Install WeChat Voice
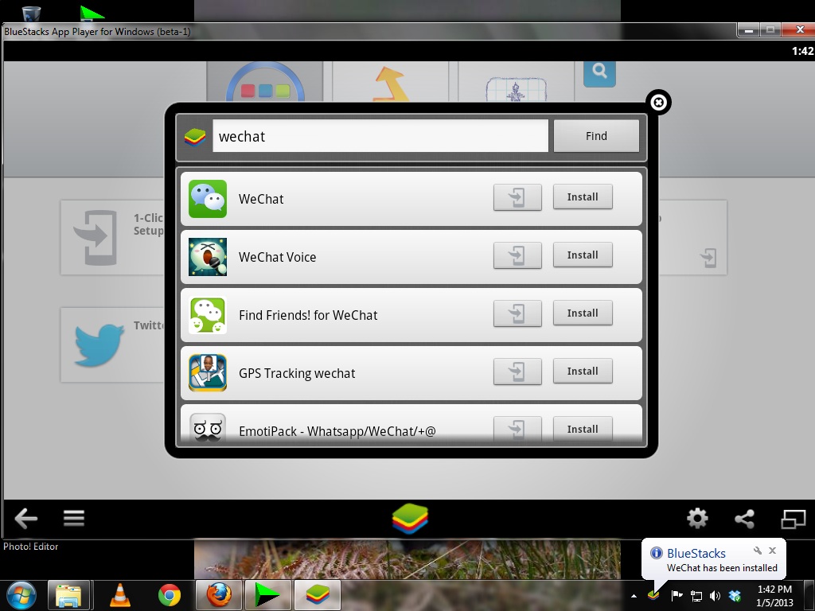This screenshot has height=611, width=815. (x=583, y=255)
